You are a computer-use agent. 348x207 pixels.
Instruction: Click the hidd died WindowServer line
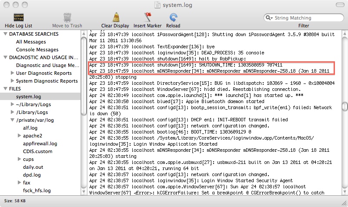coord(195,89)
